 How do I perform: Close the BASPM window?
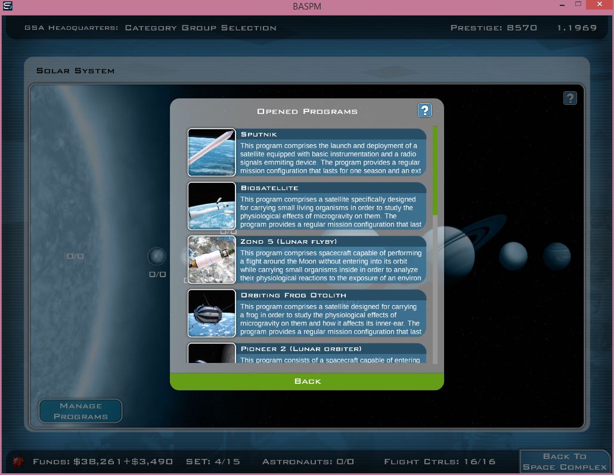click(600, 4)
